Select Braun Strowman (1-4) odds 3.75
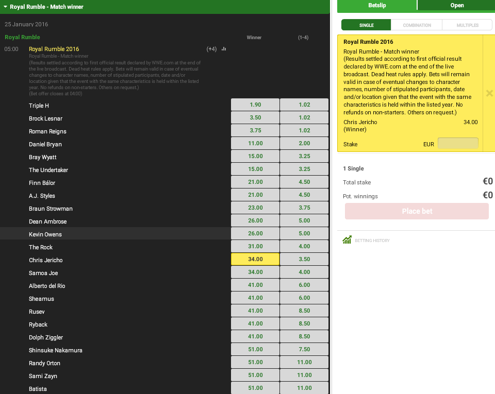495x394 pixels. 304,208
